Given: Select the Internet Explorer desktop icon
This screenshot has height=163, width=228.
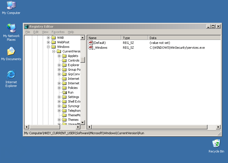Looking at the screenshot, I should 11,79.
